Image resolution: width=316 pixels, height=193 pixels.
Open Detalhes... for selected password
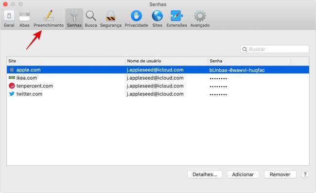point(205,175)
